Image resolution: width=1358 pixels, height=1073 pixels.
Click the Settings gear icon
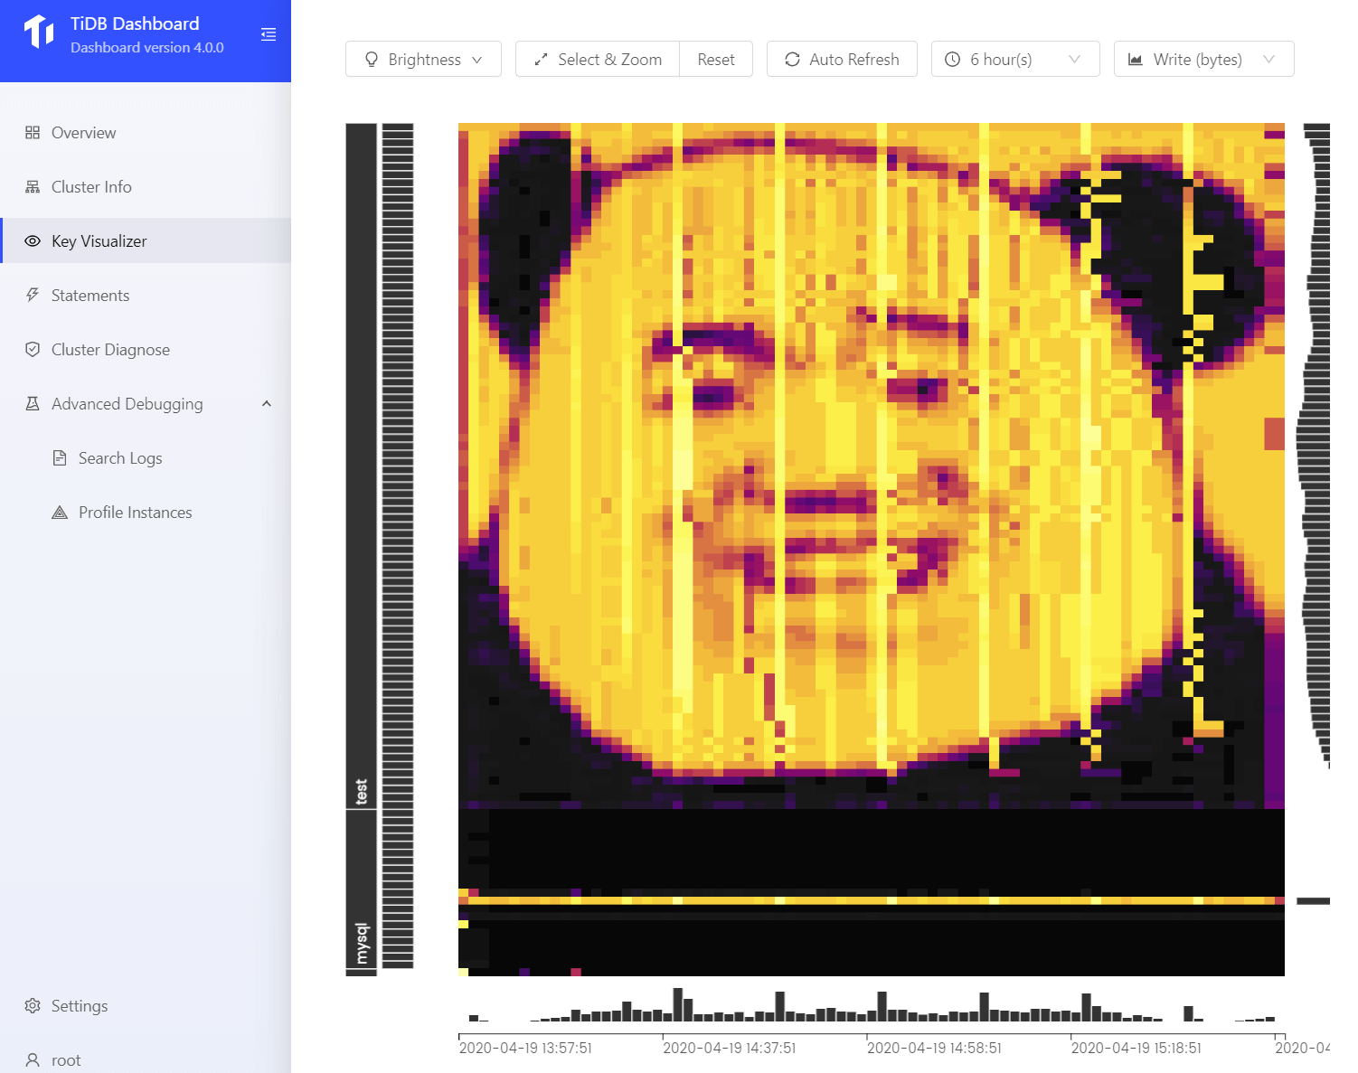pos(33,1006)
